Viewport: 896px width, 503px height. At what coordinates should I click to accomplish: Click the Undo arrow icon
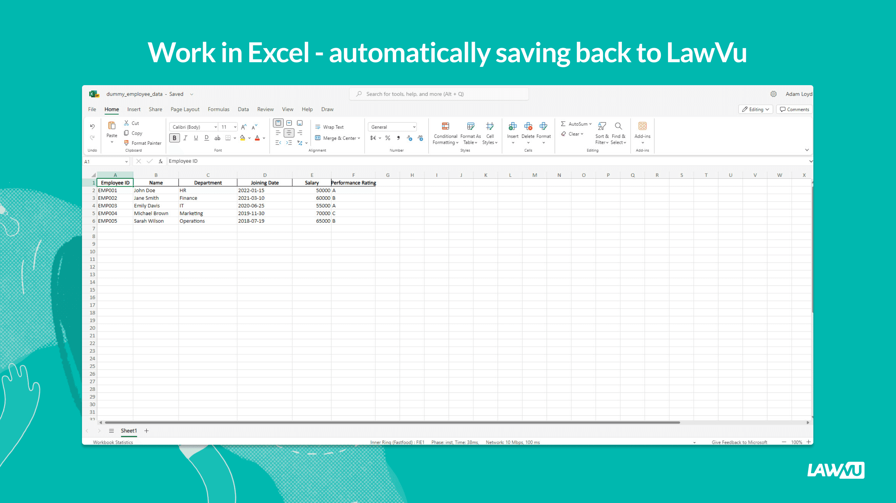[92, 126]
